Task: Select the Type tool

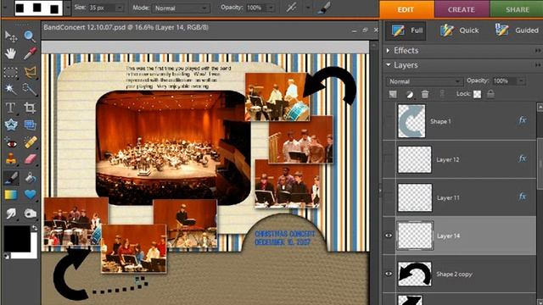Action: [10, 108]
